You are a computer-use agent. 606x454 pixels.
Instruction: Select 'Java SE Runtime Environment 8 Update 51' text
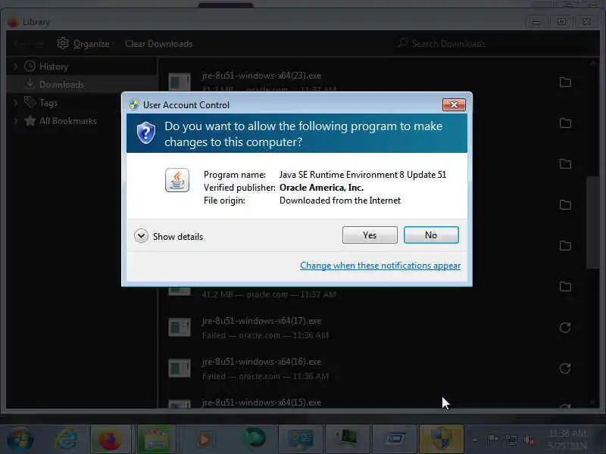coord(363,175)
